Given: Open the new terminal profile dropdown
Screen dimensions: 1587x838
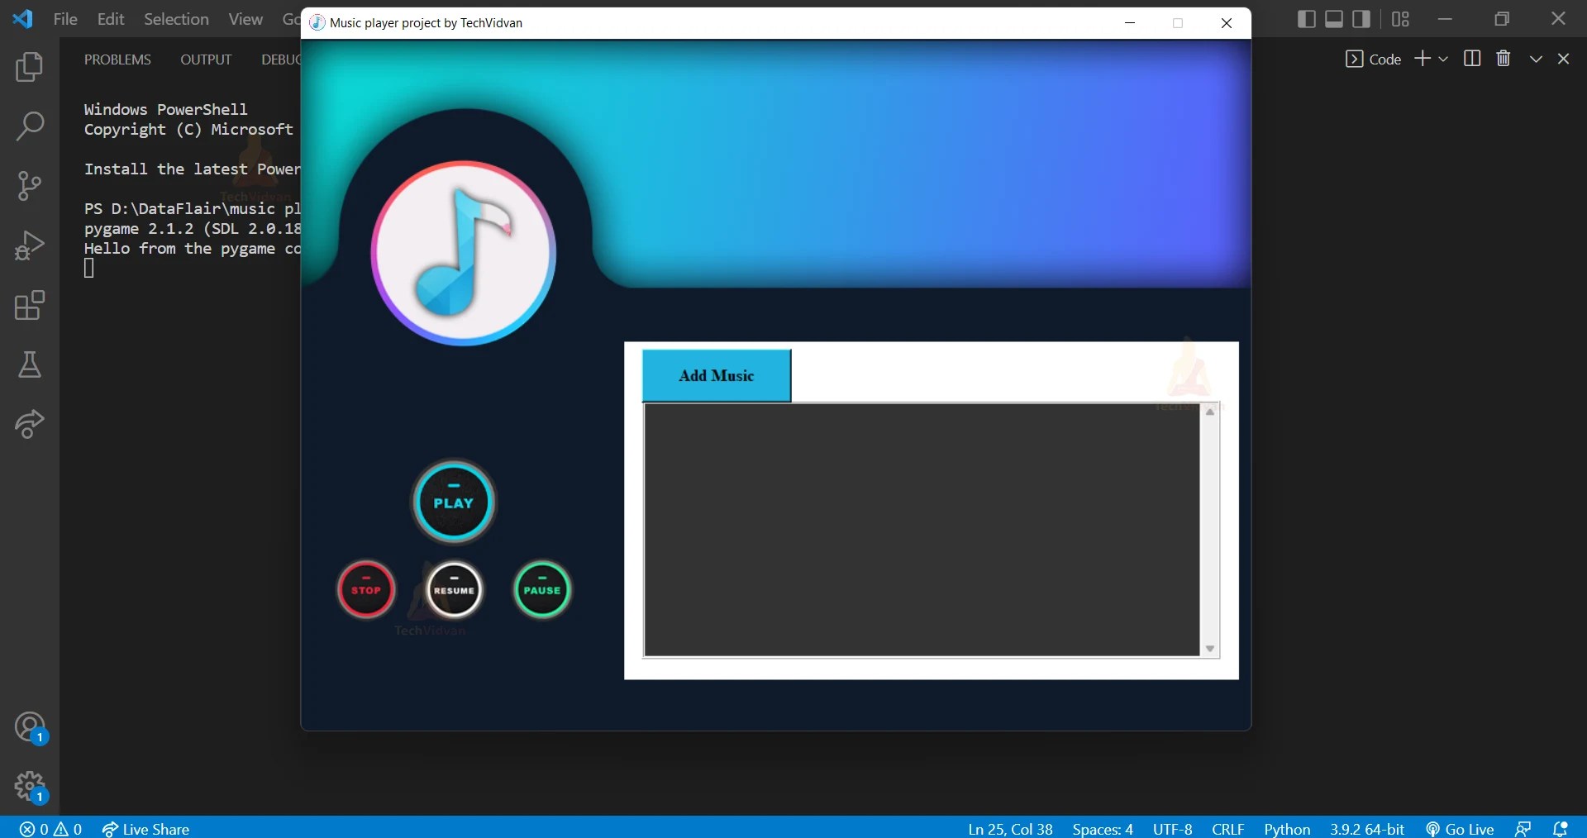Looking at the screenshot, I should point(1443,58).
